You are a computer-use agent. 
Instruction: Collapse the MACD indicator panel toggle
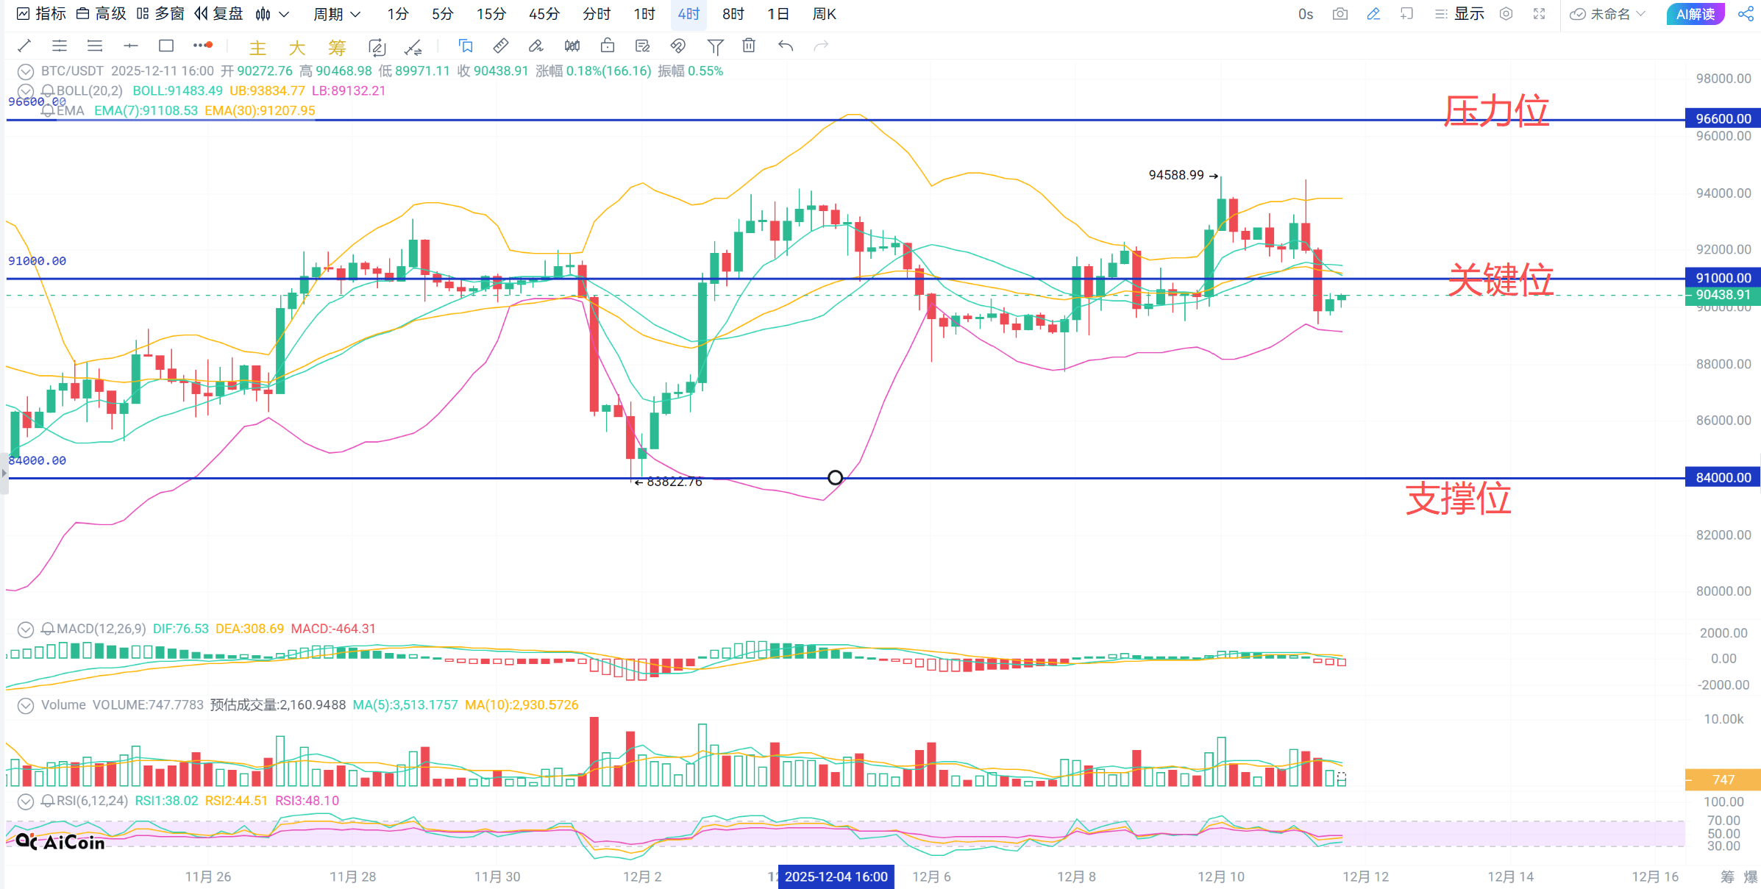[26, 629]
